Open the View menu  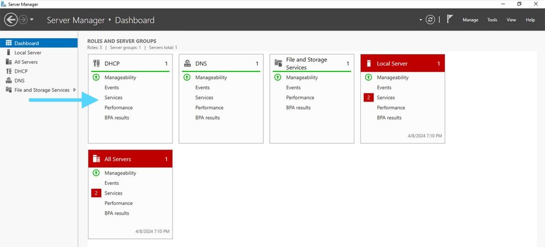(x=511, y=20)
